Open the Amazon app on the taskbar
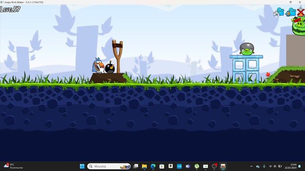This screenshot has width=305, height=171. [171, 166]
